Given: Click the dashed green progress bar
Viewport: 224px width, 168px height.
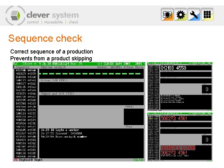Looking at the screenshot, I should [x=90, y=74].
